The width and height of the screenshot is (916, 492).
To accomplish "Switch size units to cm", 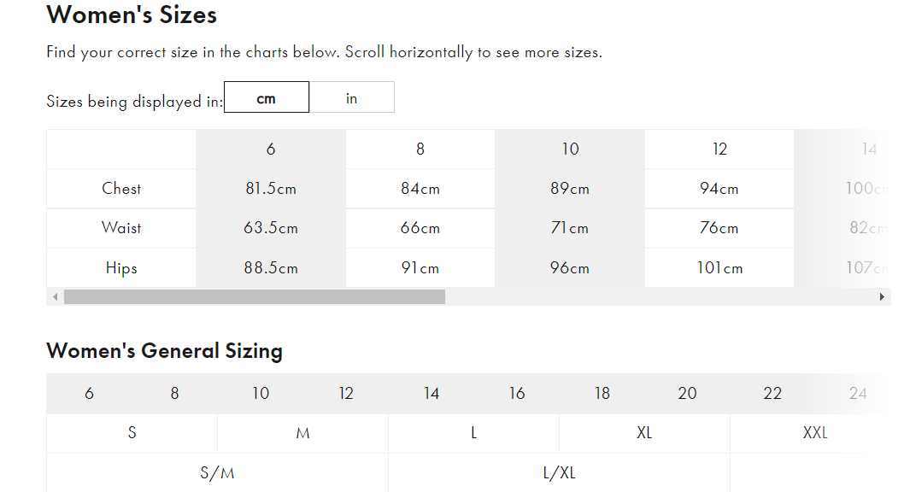I will click(x=267, y=97).
